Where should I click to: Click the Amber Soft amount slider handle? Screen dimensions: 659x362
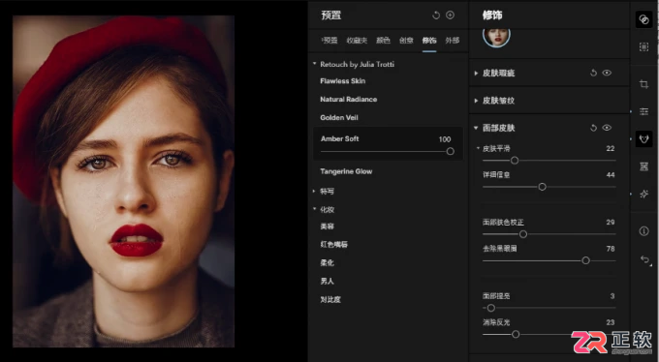(x=450, y=151)
